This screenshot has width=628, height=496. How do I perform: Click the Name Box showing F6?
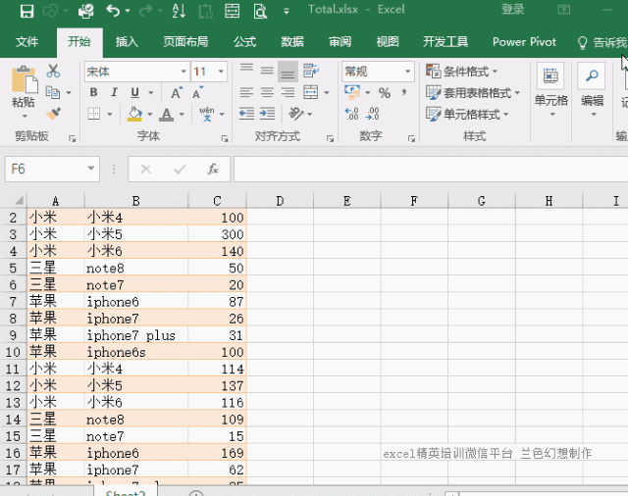pos(52,170)
